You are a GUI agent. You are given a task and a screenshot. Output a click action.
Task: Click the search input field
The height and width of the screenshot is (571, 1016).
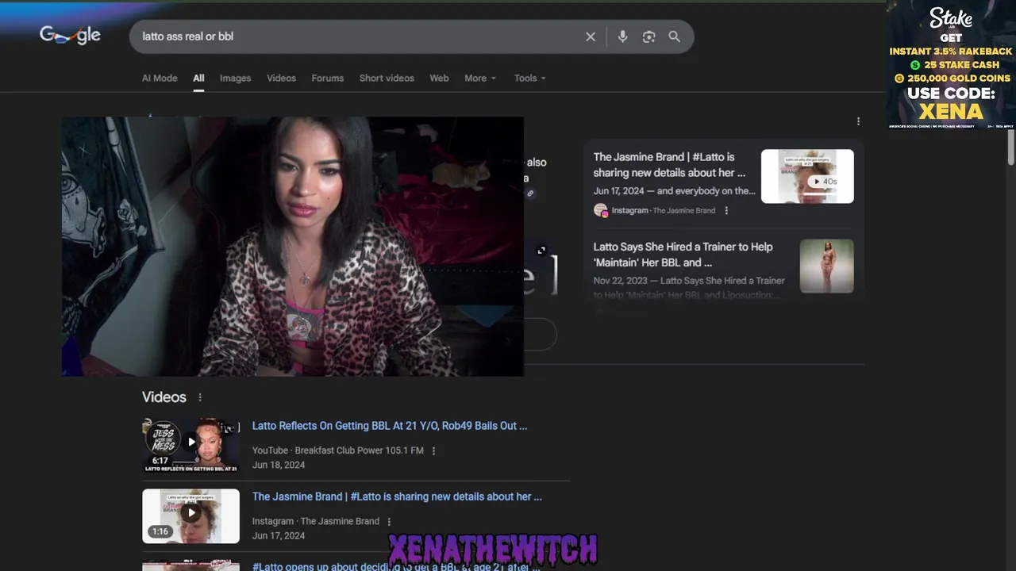(x=357, y=36)
